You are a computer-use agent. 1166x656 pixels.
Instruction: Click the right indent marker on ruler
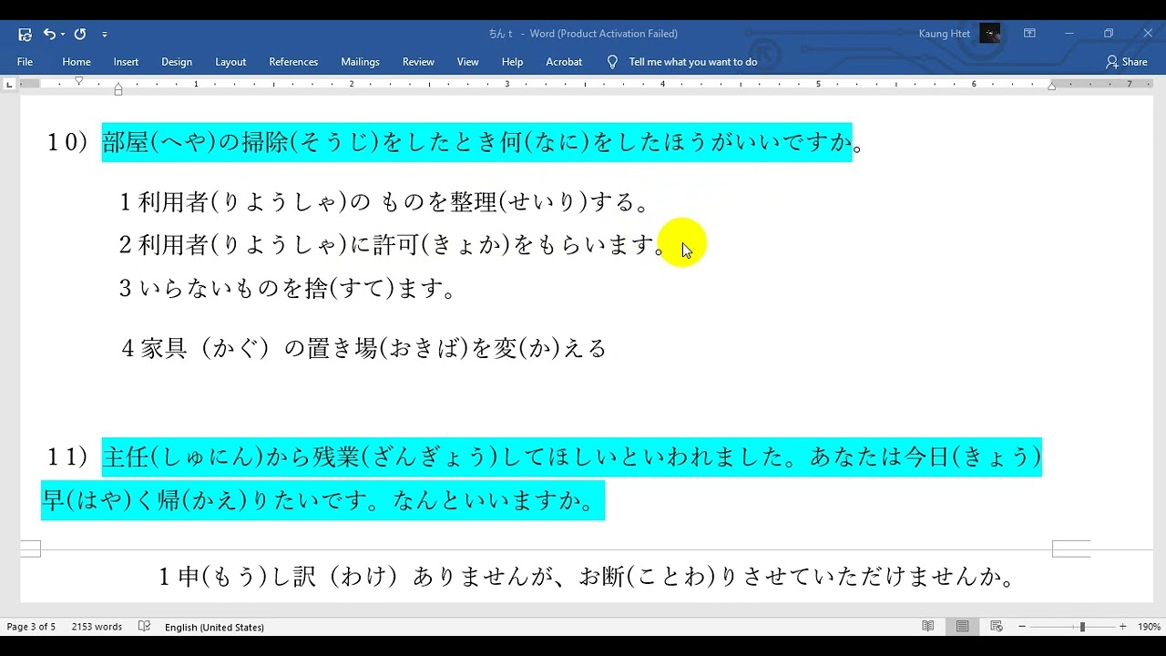point(1052,86)
